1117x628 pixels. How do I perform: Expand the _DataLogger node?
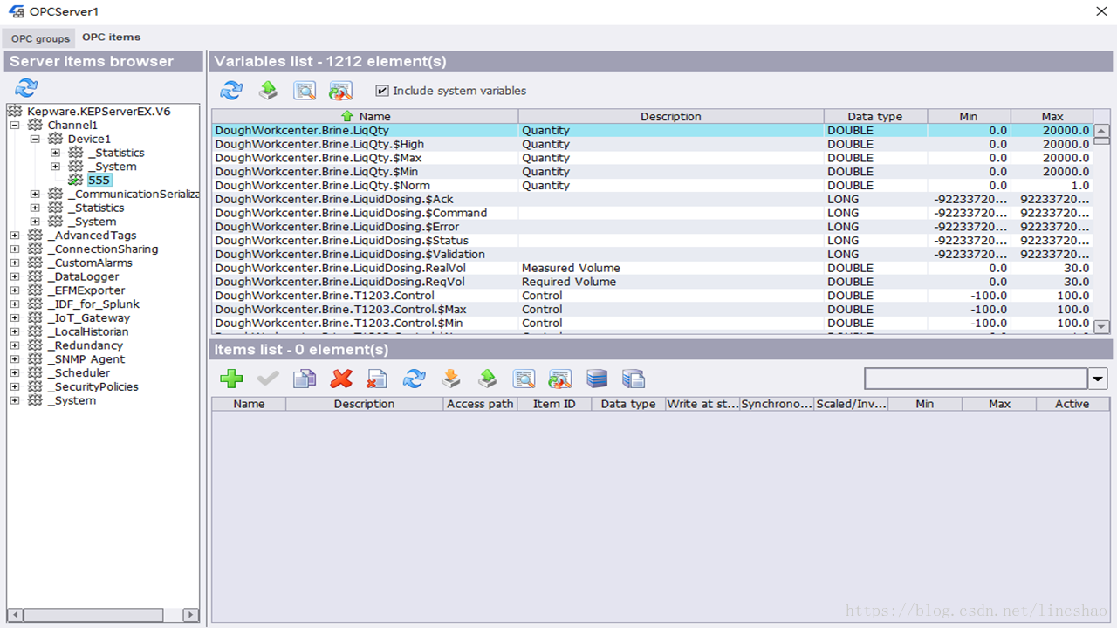15,276
